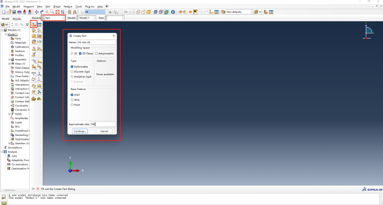
Task: Open the Viewport menu
Action: coord(29,7)
